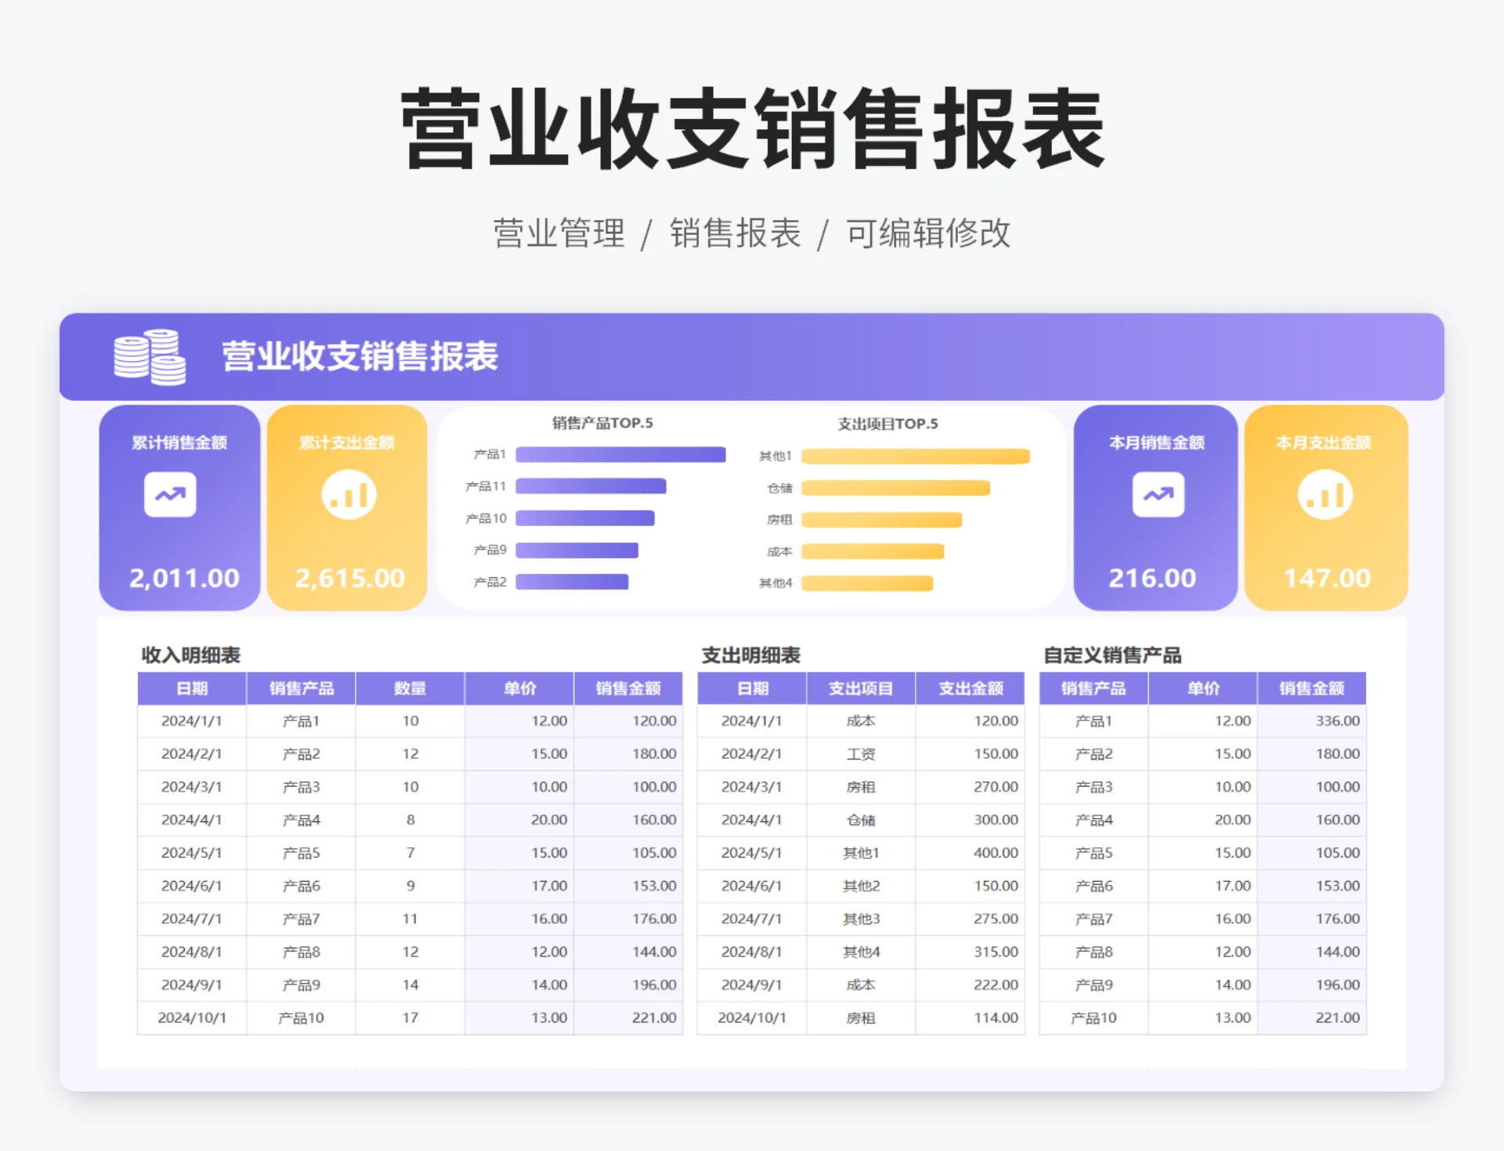Click the 可编辑修改 link in the subtitle
This screenshot has width=1504, height=1151.
pos(927,232)
